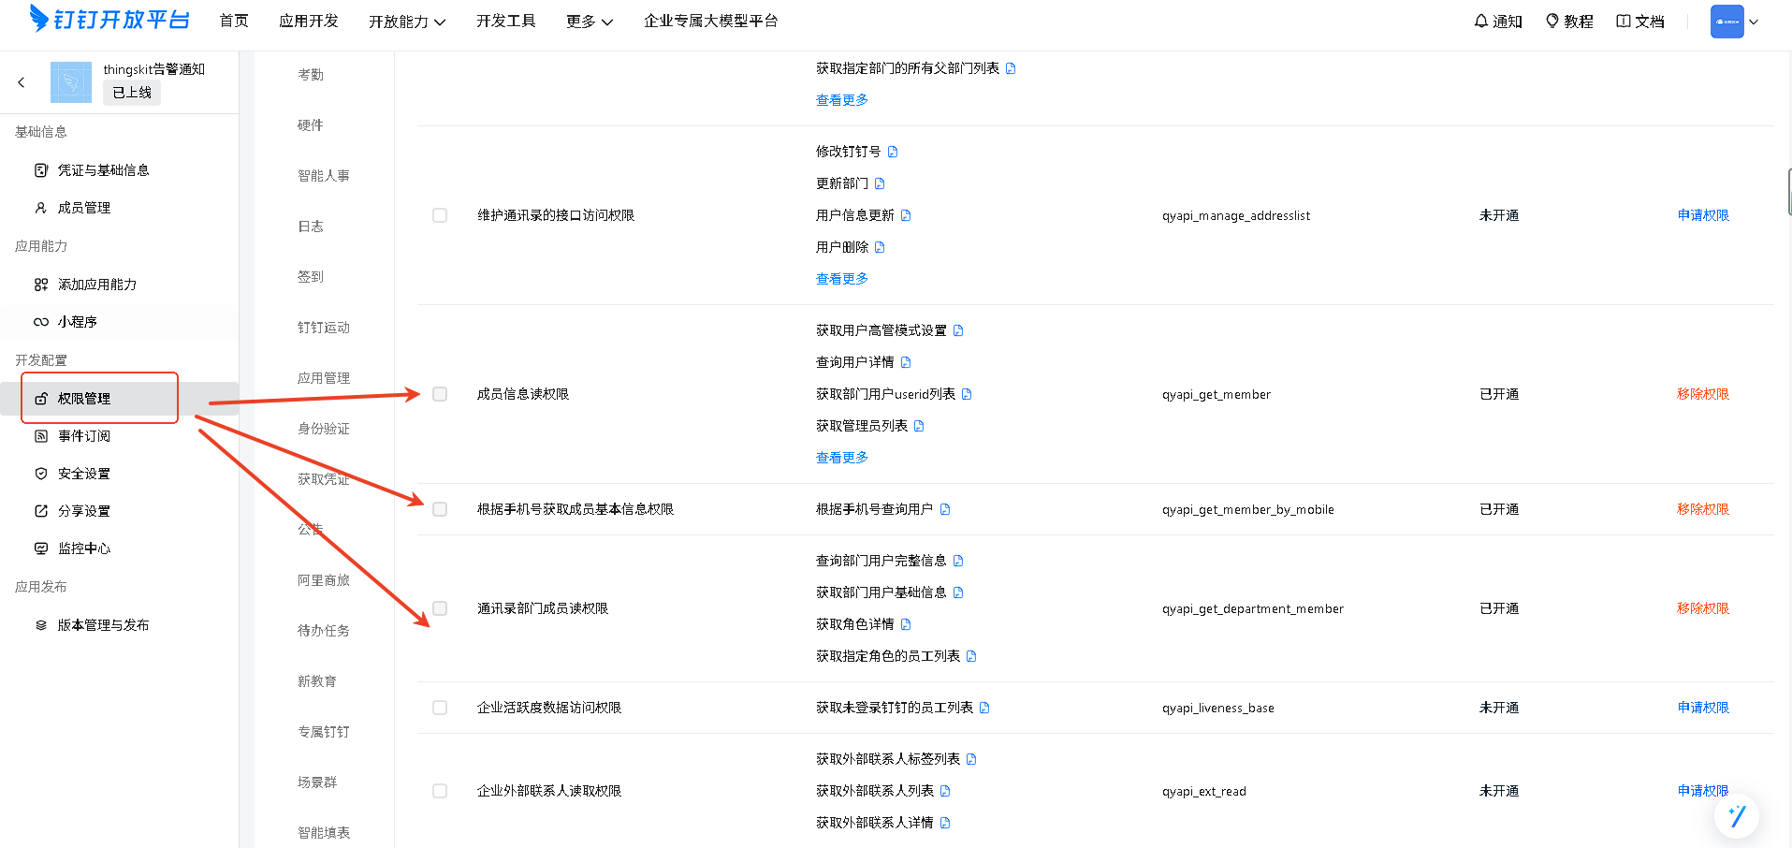Tick the 根据手机号获取成员基本信息权限 checkbox
The height and width of the screenshot is (848, 1792).
tap(440, 509)
